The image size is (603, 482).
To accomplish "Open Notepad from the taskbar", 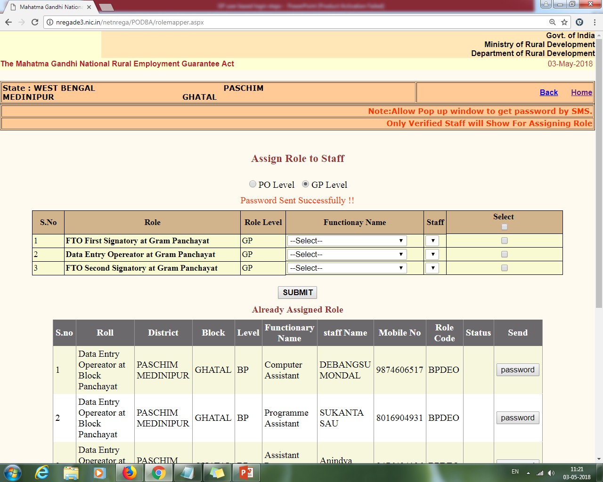I will pyautogui.click(x=187, y=472).
